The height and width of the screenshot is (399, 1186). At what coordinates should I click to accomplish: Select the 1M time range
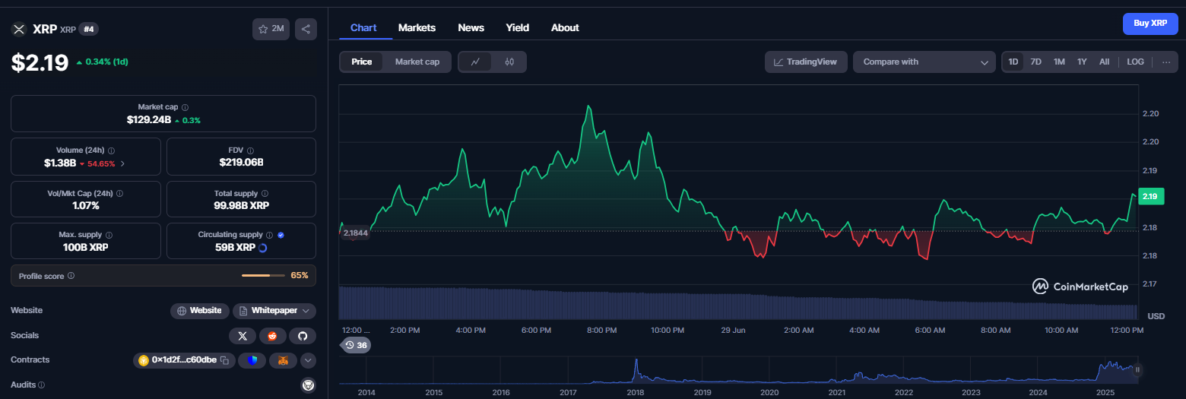[x=1059, y=62]
